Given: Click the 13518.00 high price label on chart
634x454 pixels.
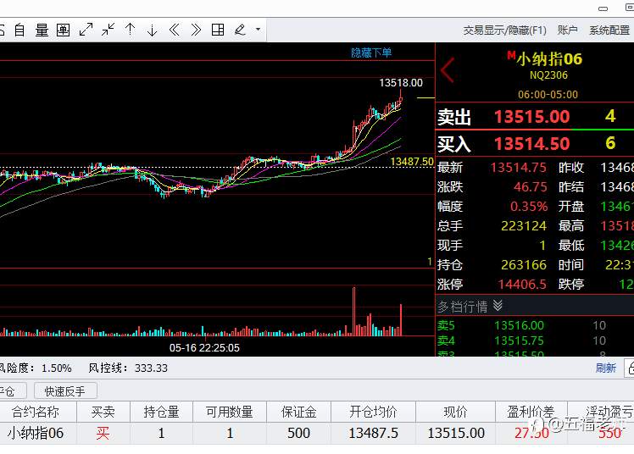Looking at the screenshot, I should [x=401, y=83].
